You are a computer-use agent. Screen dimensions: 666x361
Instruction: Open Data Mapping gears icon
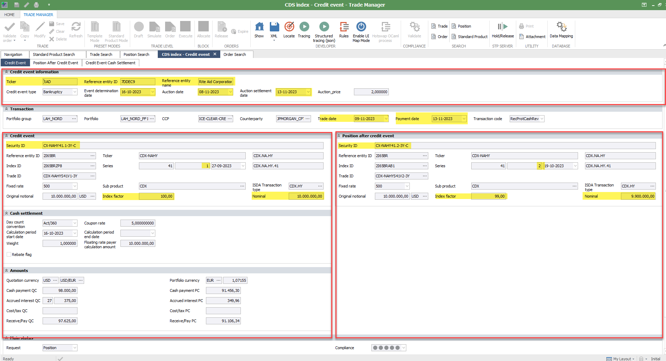[561, 27]
